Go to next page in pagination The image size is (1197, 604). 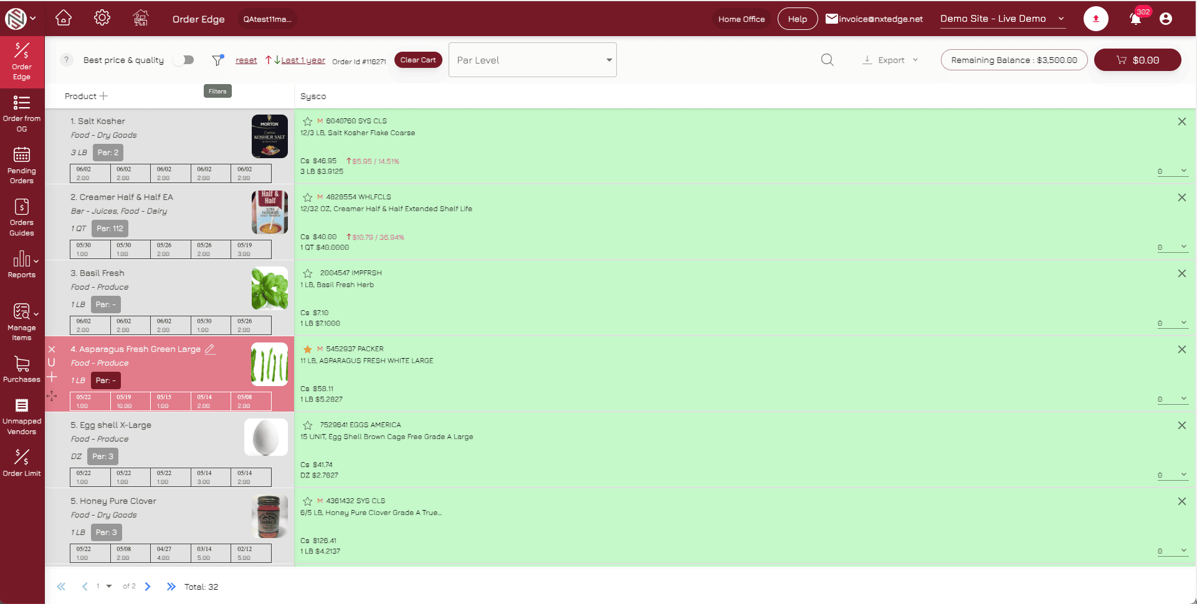click(148, 587)
